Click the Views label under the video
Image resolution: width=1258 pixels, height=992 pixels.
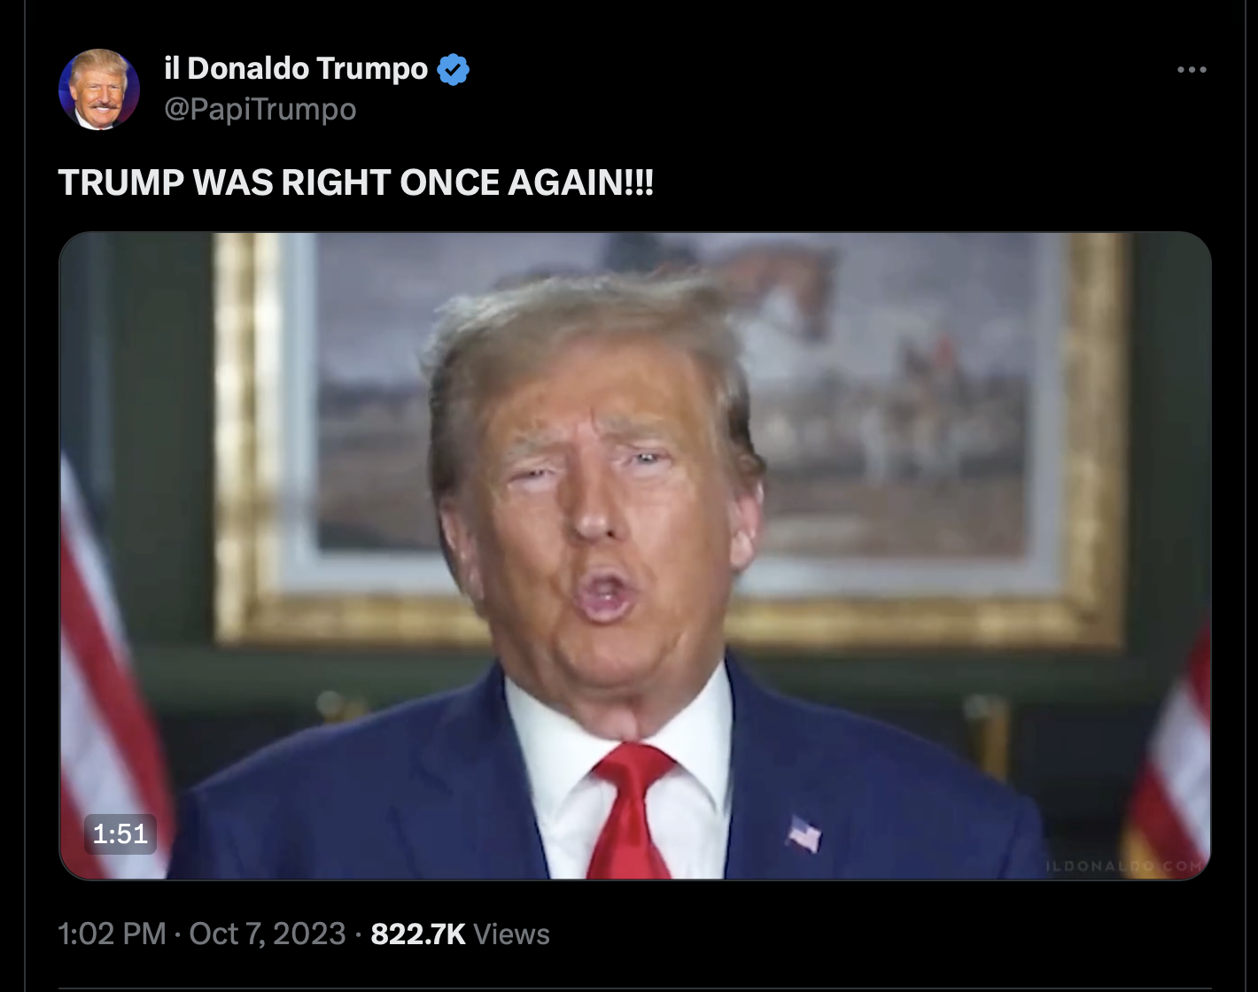point(511,934)
